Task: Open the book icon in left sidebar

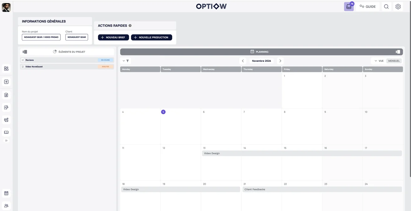Action: point(6,132)
